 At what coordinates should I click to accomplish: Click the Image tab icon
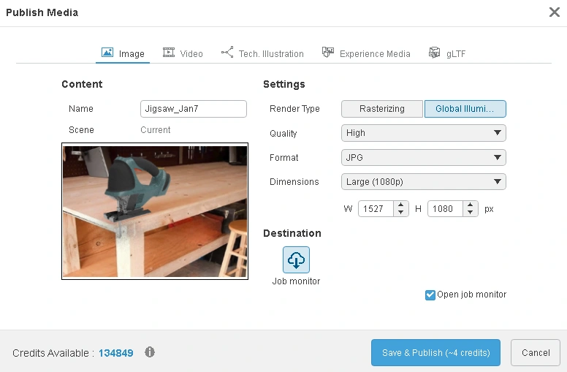pos(107,53)
